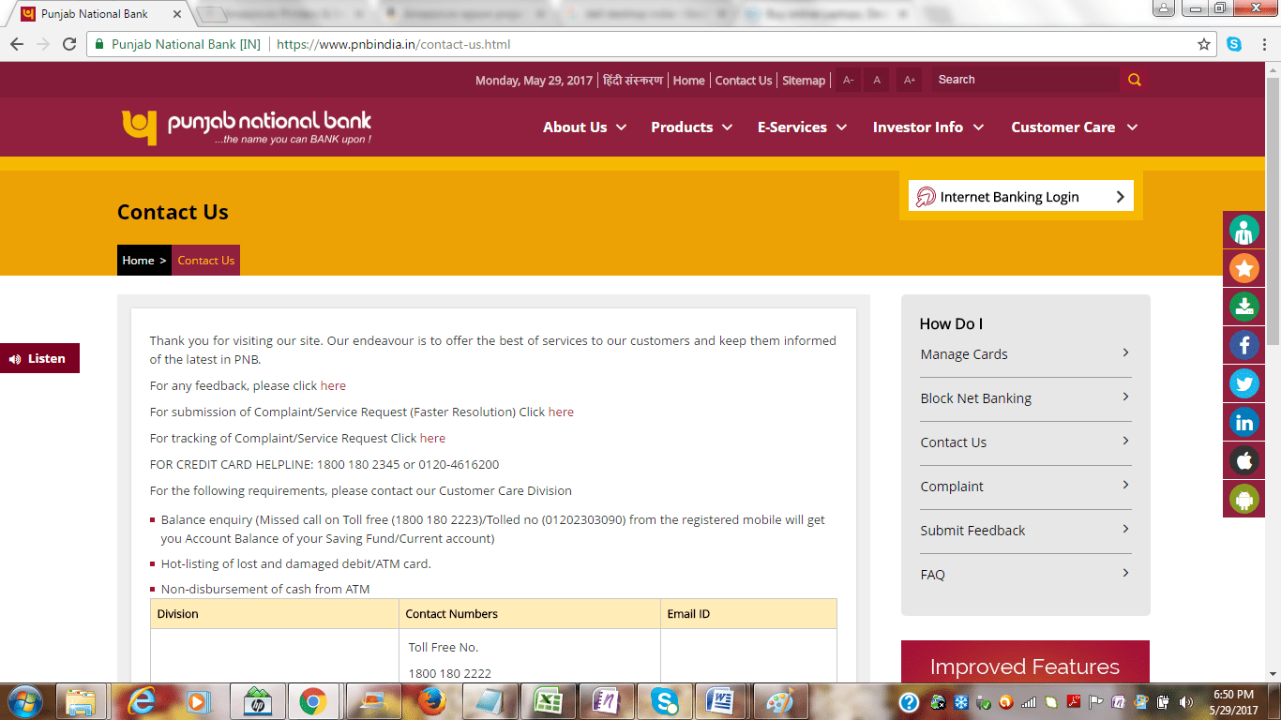The image size is (1281, 720).
Task: Open OneNote from the taskbar
Action: tap(606, 701)
